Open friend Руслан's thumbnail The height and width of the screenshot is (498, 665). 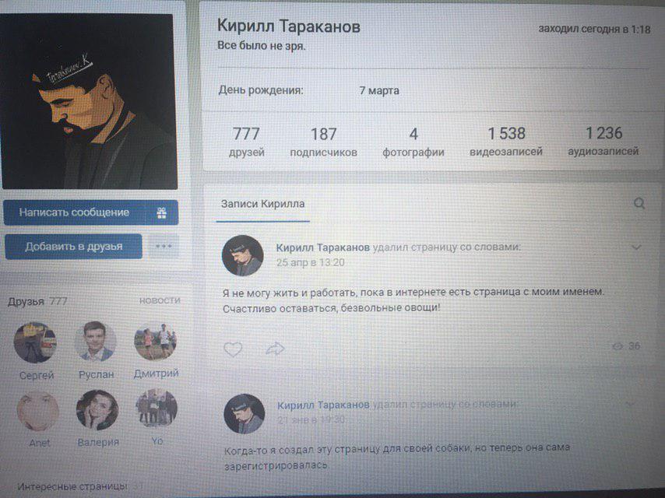96,341
